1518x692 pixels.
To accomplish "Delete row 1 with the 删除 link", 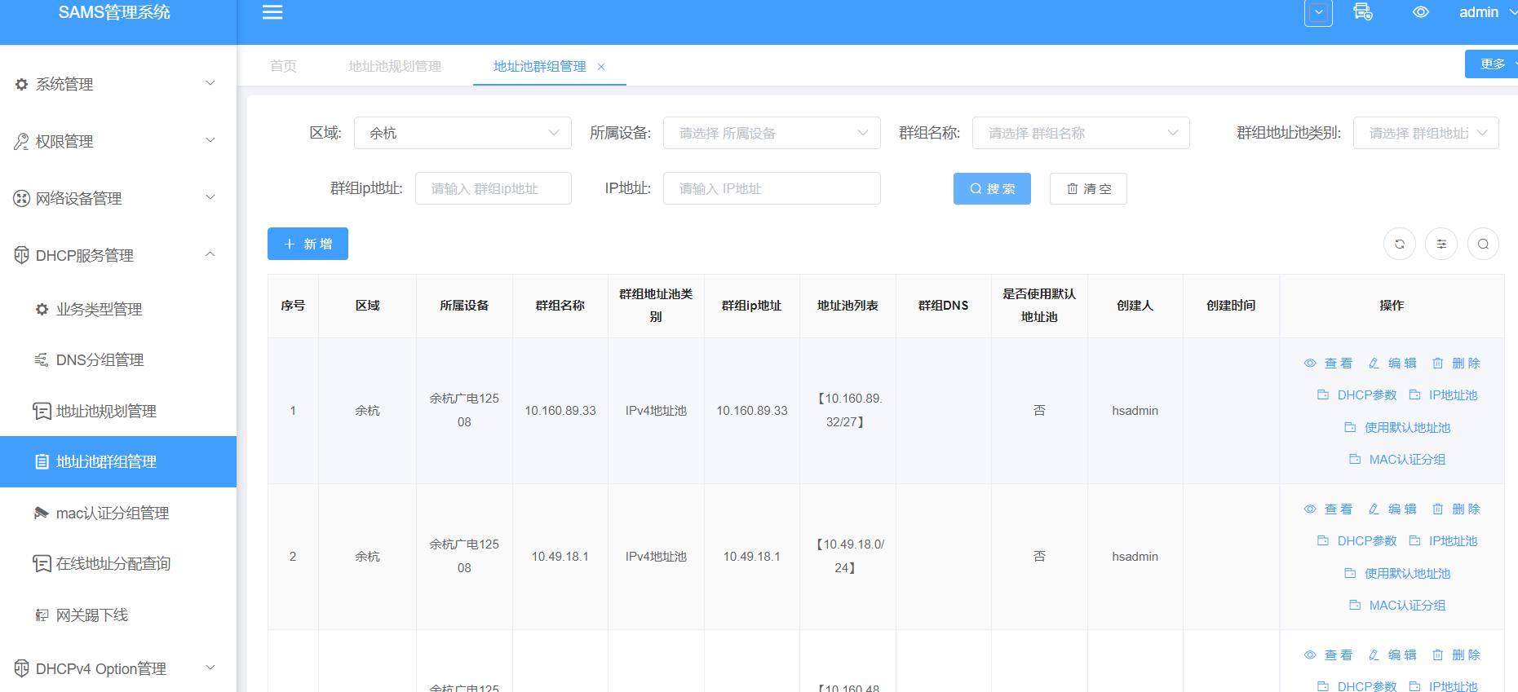I will pyautogui.click(x=1456, y=363).
